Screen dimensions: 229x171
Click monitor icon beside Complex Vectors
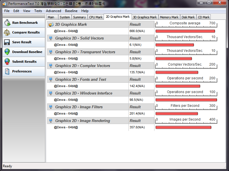click(51, 66)
